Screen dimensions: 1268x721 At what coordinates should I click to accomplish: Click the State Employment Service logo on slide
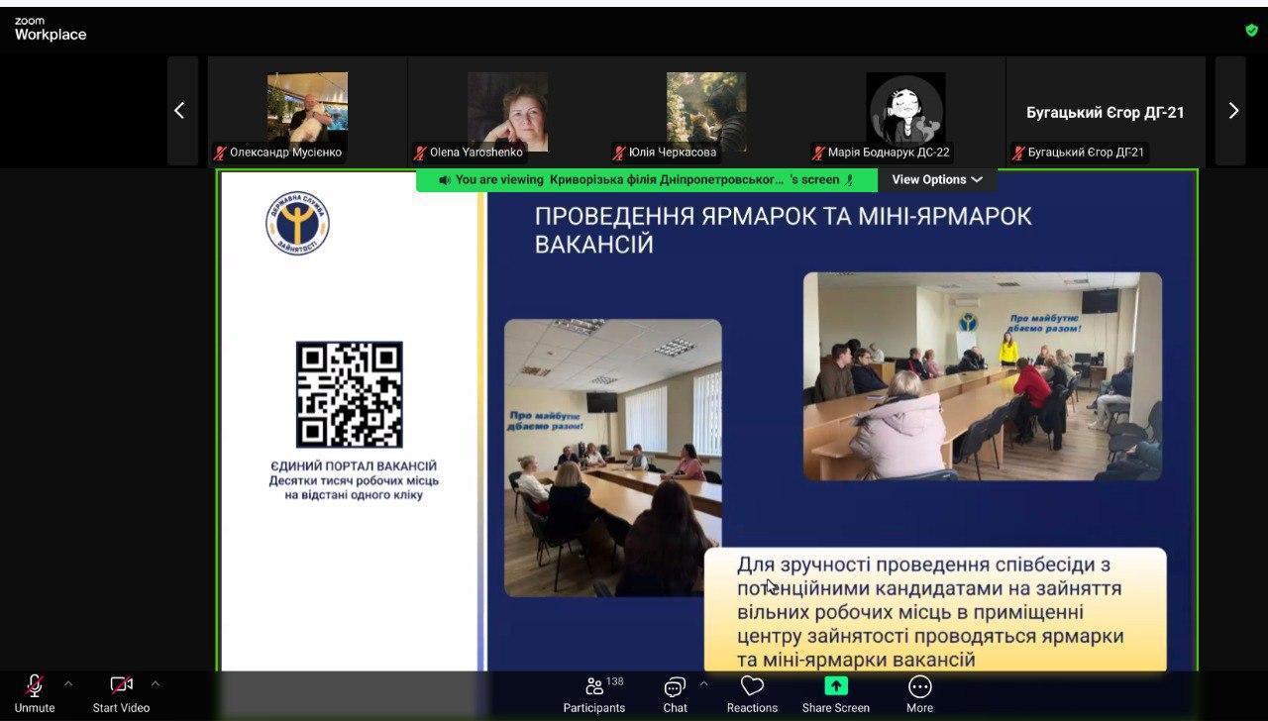click(x=297, y=223)
